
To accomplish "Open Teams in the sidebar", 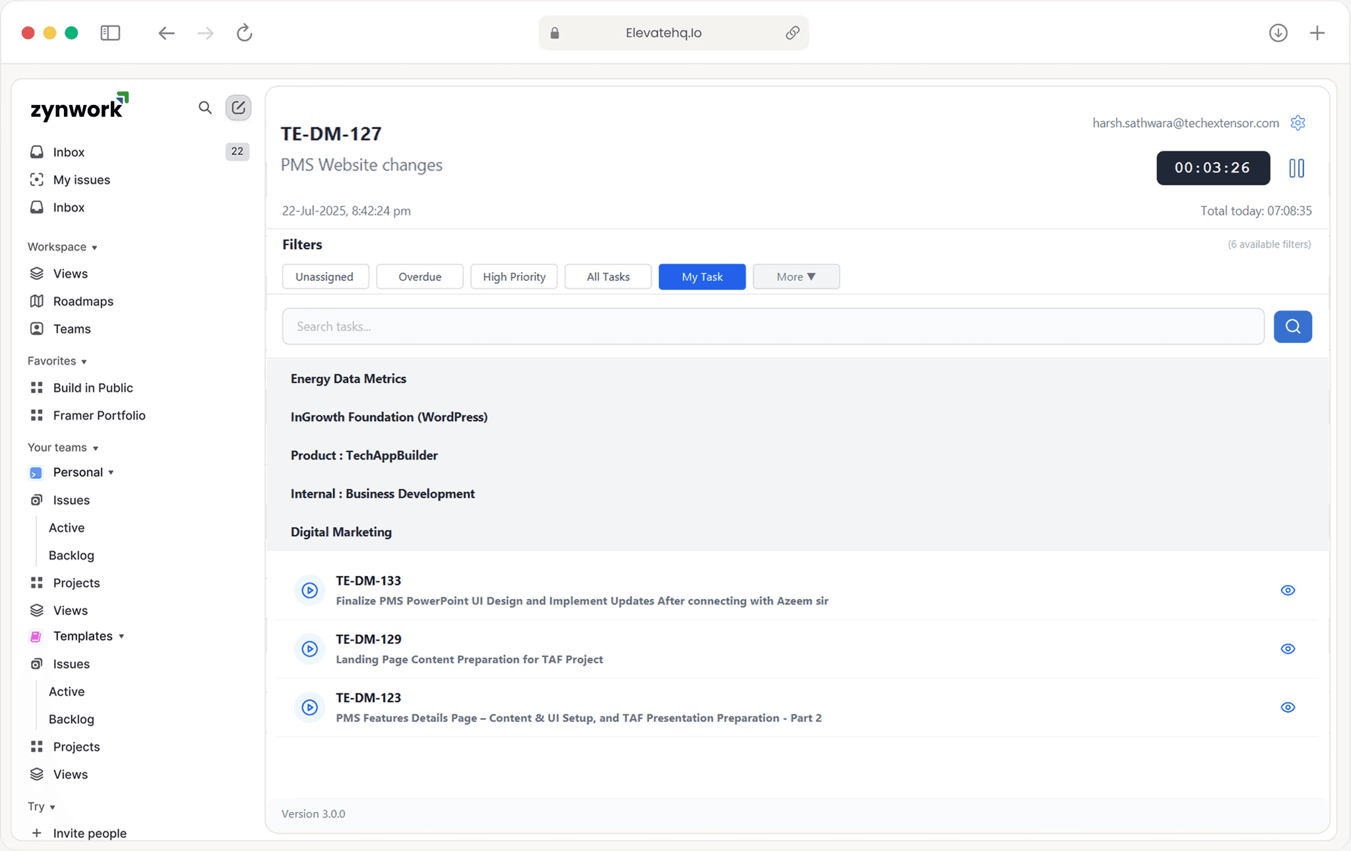I will pos(72,328).
